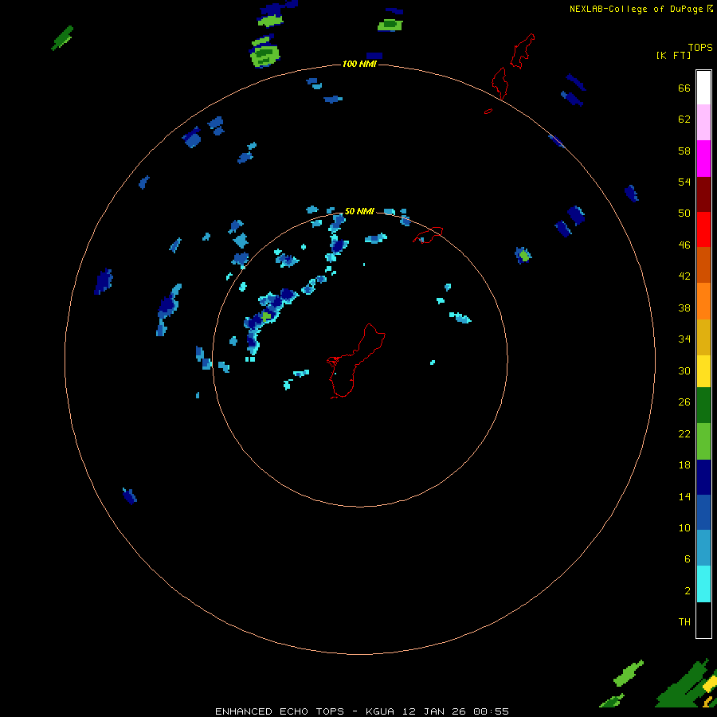Click the black TH threshold legend box
The image size is (717, 717).
703,620
